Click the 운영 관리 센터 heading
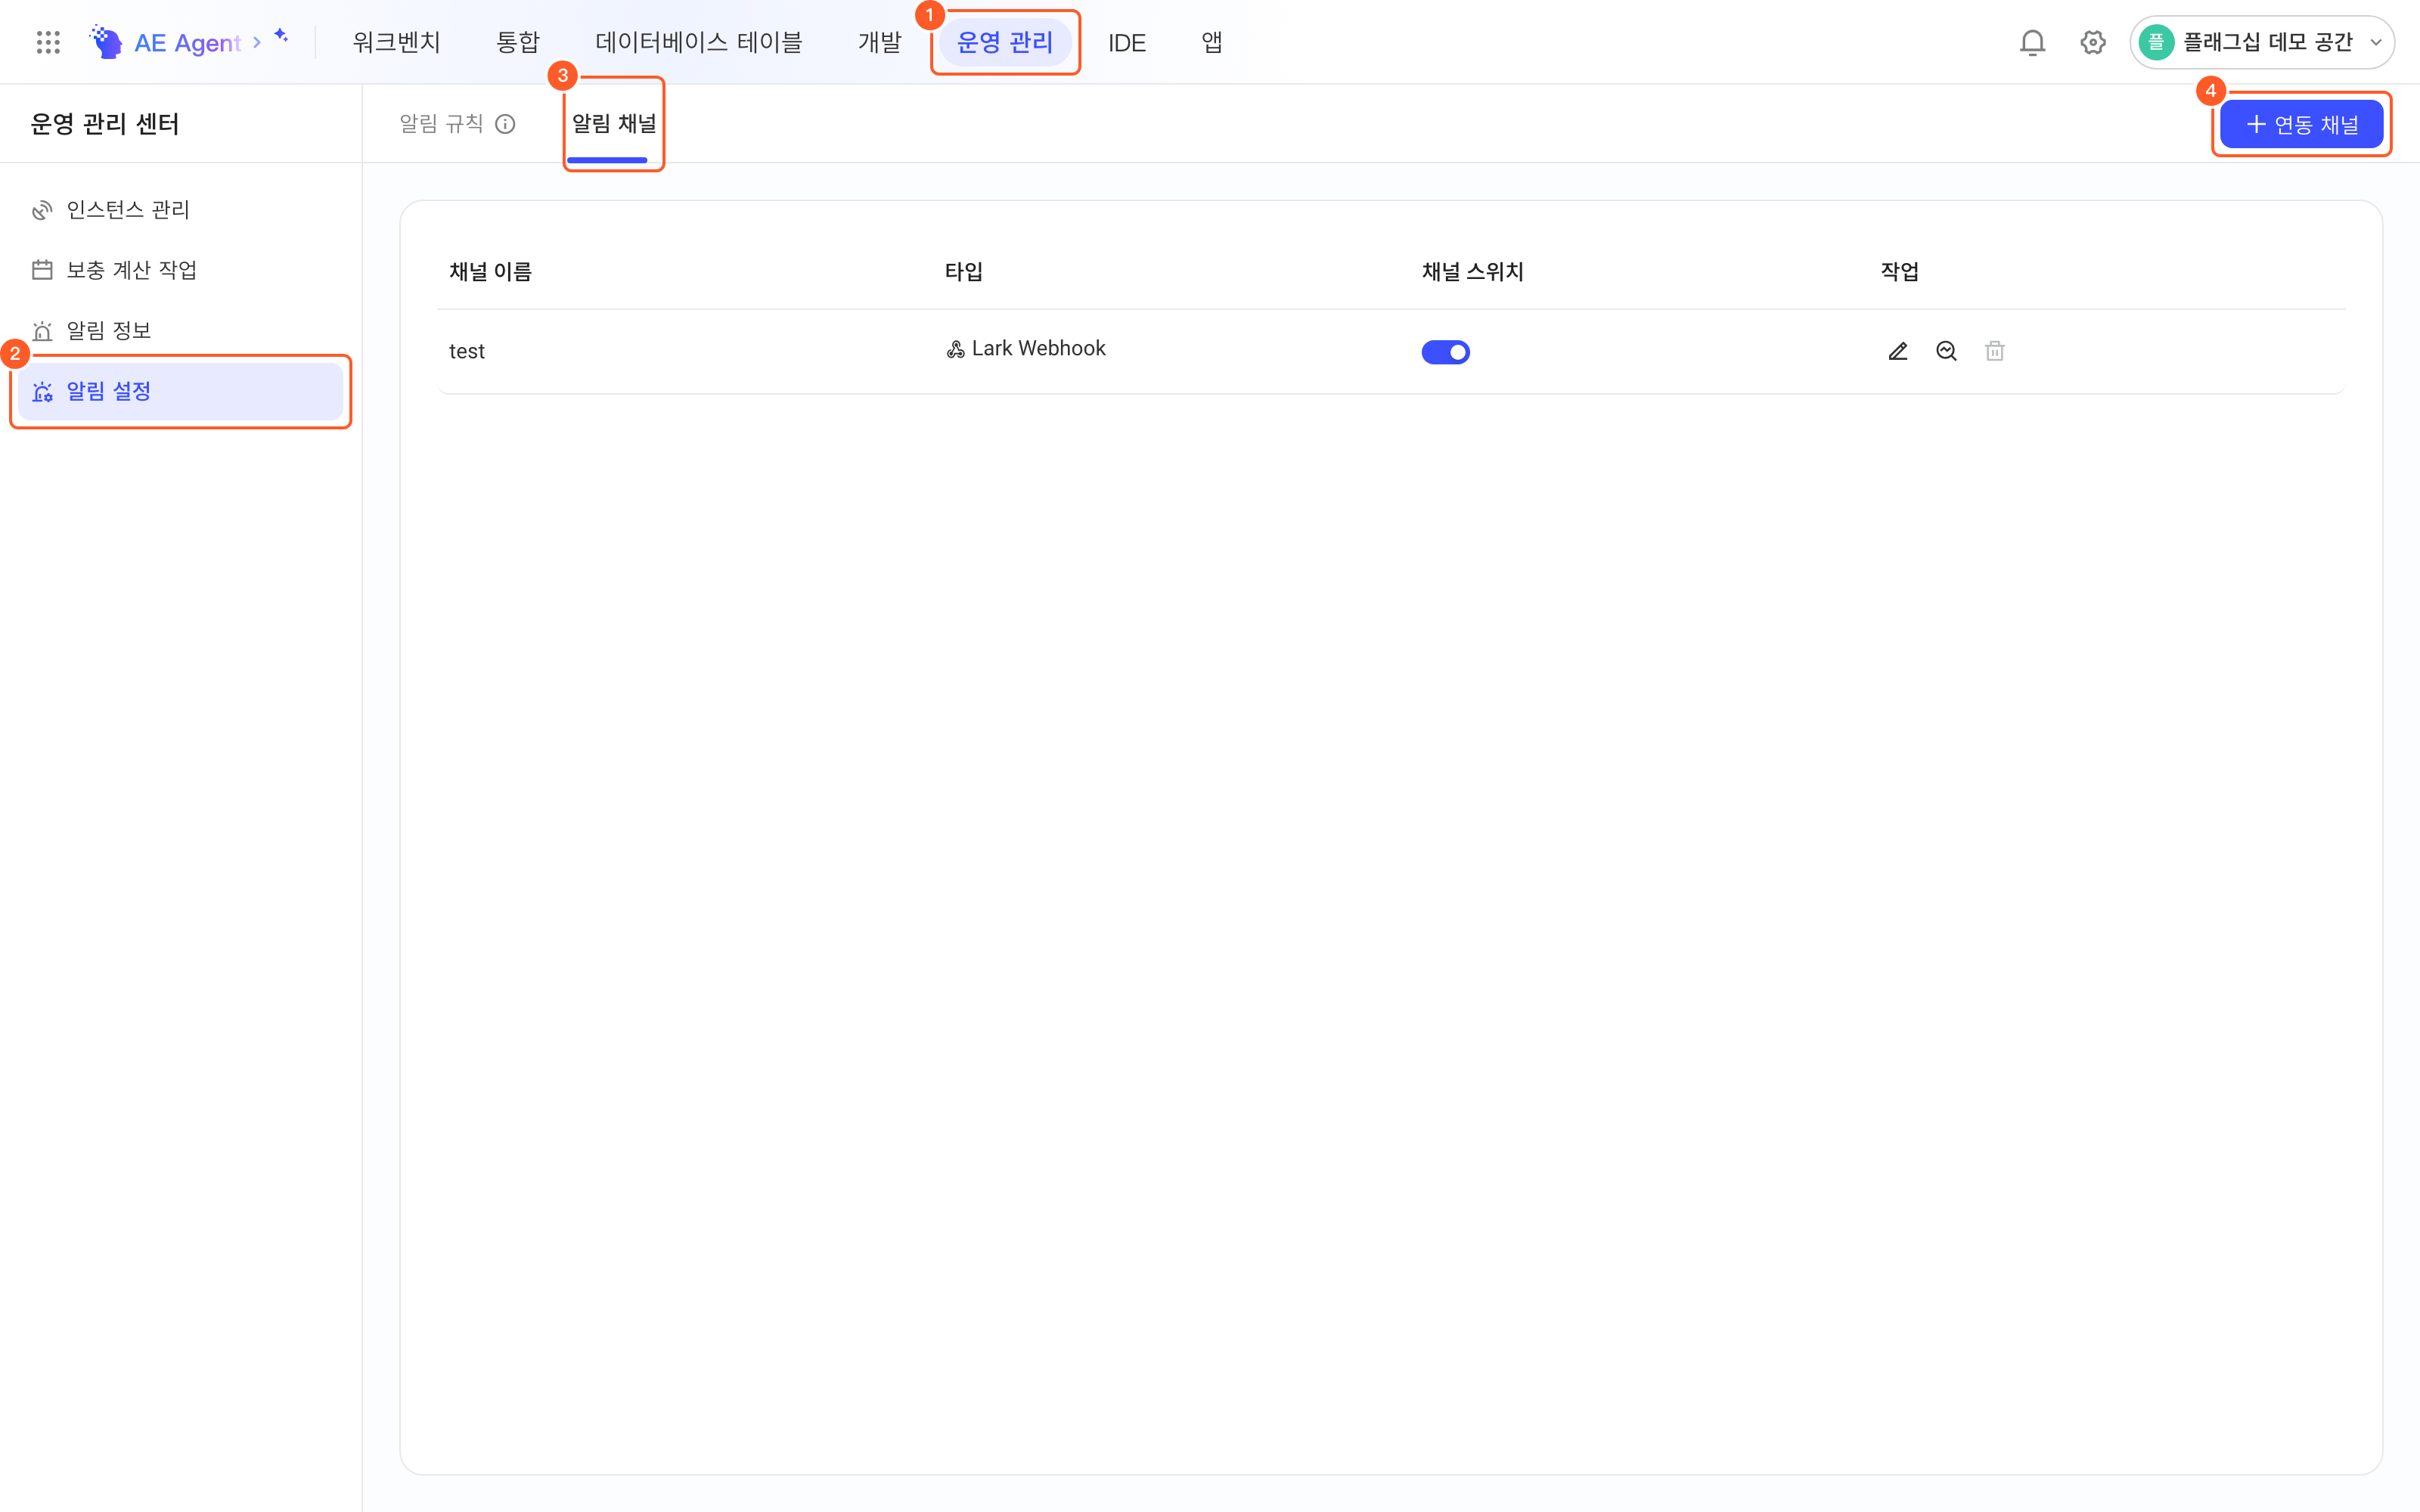 (105, 124)
